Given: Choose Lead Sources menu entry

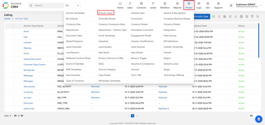Looking at the screenshot, I should pos(138,47).
